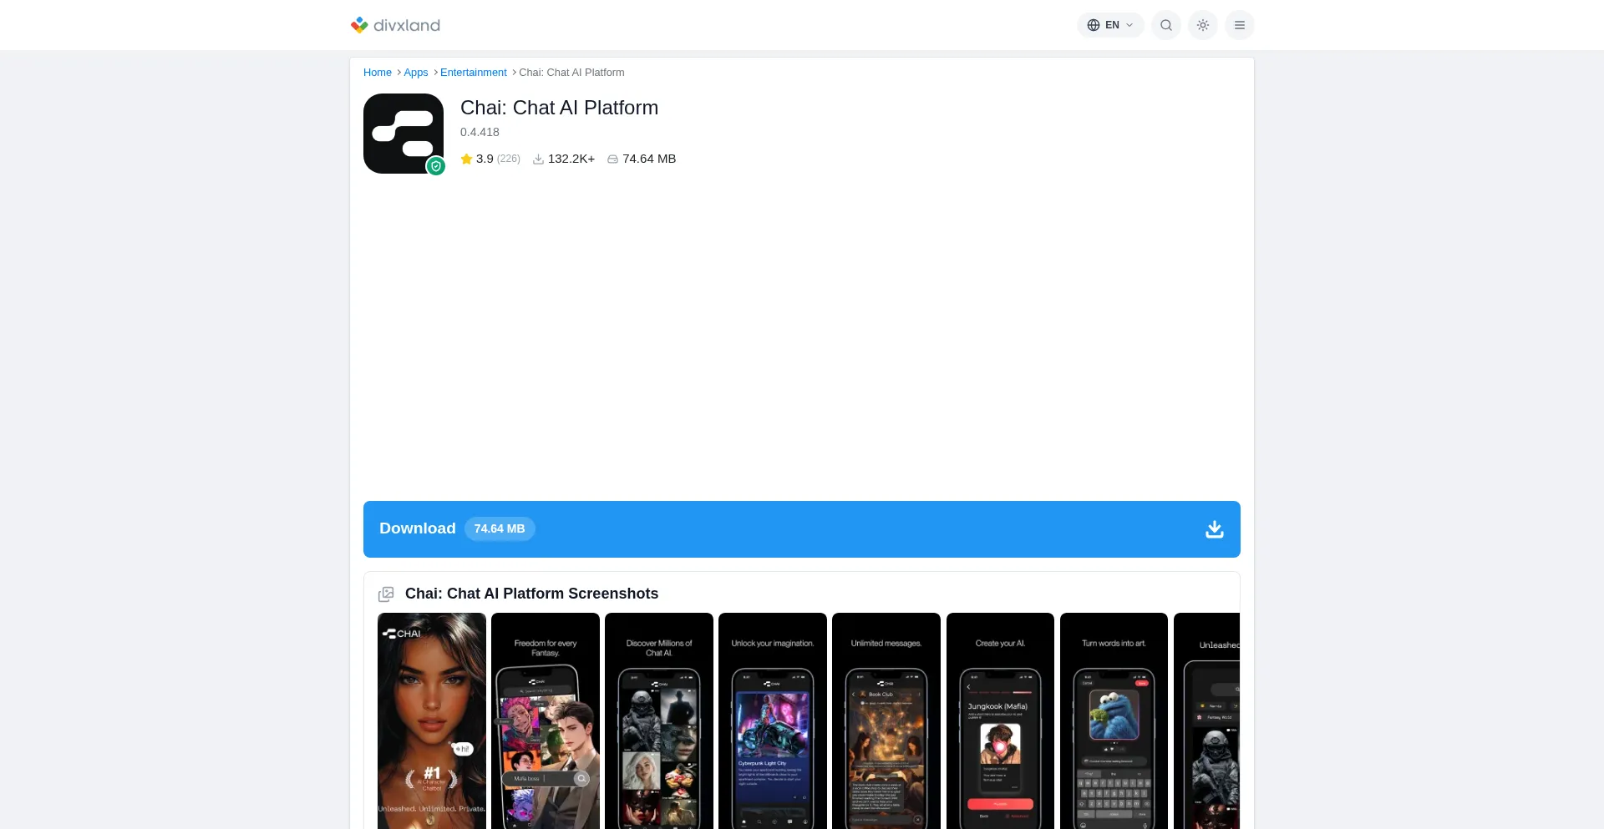Click the download arrow icon on button

[1215, 529]
